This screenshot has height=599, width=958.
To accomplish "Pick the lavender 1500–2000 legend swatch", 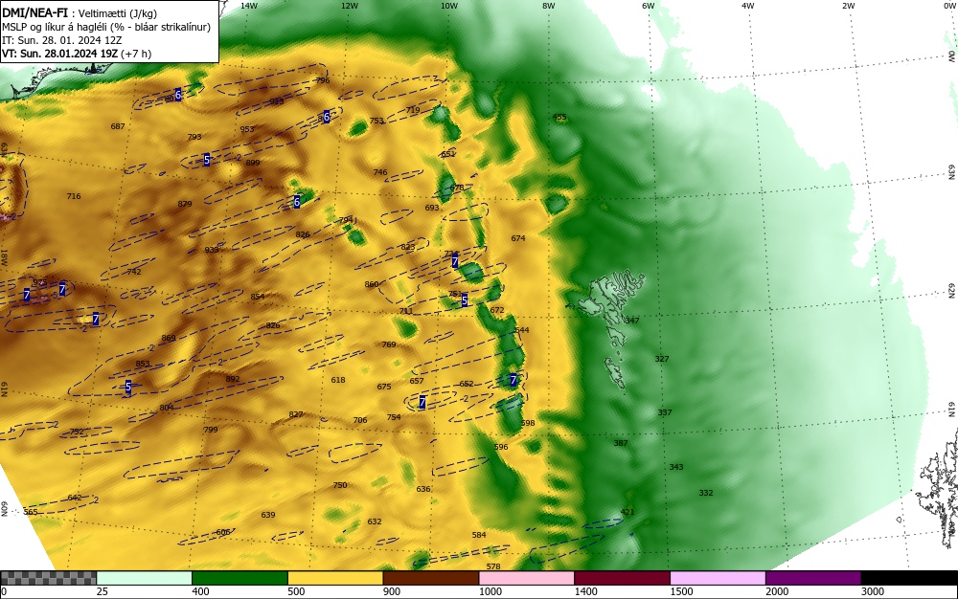I will 718,578.
